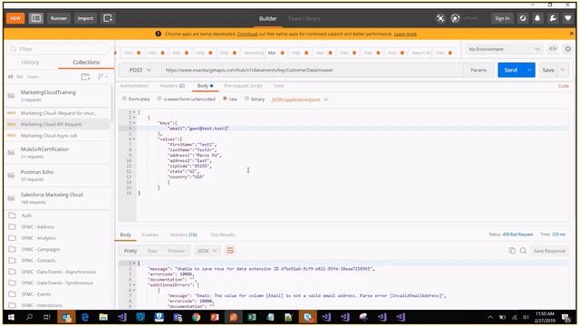Viewport: 580px width, 326px height.
Task: Search the response with magnifier icon
Action: pyautogui.click(x=523, y=251)
